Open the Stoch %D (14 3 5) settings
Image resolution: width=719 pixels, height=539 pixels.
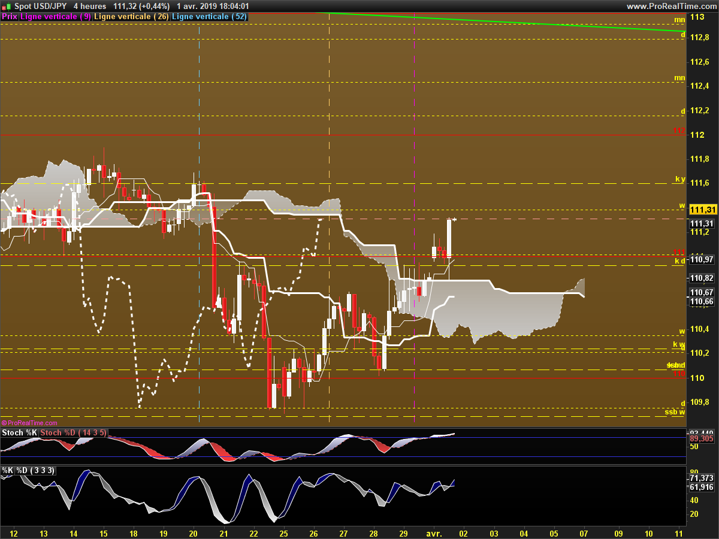tap(74, 432)
